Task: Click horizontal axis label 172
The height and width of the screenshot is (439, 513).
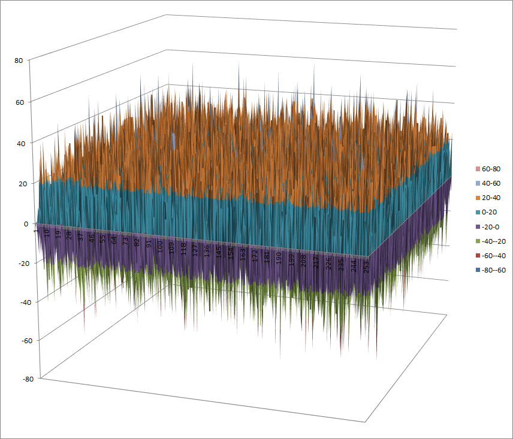Action: pos(255,256)
